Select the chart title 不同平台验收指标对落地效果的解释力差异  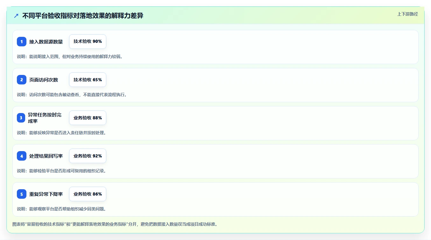(x=83, y=16)
